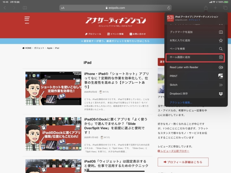Select お気に入りに追加 in share menu
The width and height of the screenshot is (231, 173).
pos(196,40)
